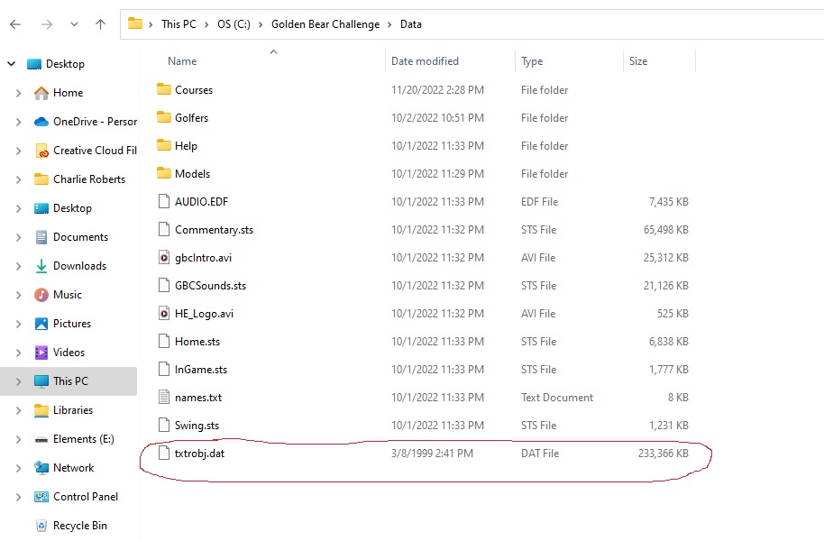824x541 pixels.
Task: Select the Courses folder
Action: tap(194, 90)
